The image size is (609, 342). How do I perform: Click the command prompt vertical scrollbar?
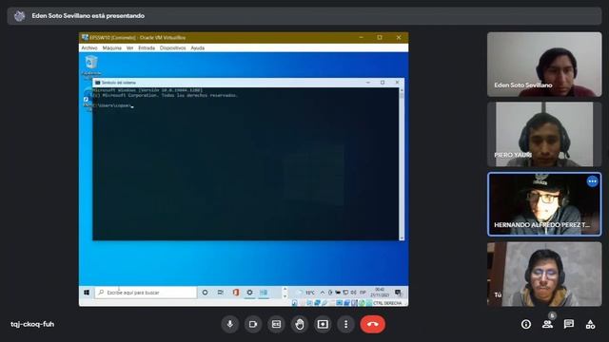pos(402,163)
